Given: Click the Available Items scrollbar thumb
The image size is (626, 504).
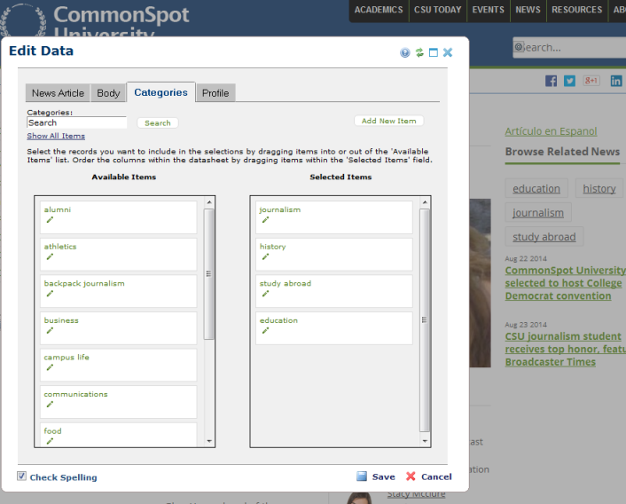Looking at the screenshot, I should coord(208,274).
